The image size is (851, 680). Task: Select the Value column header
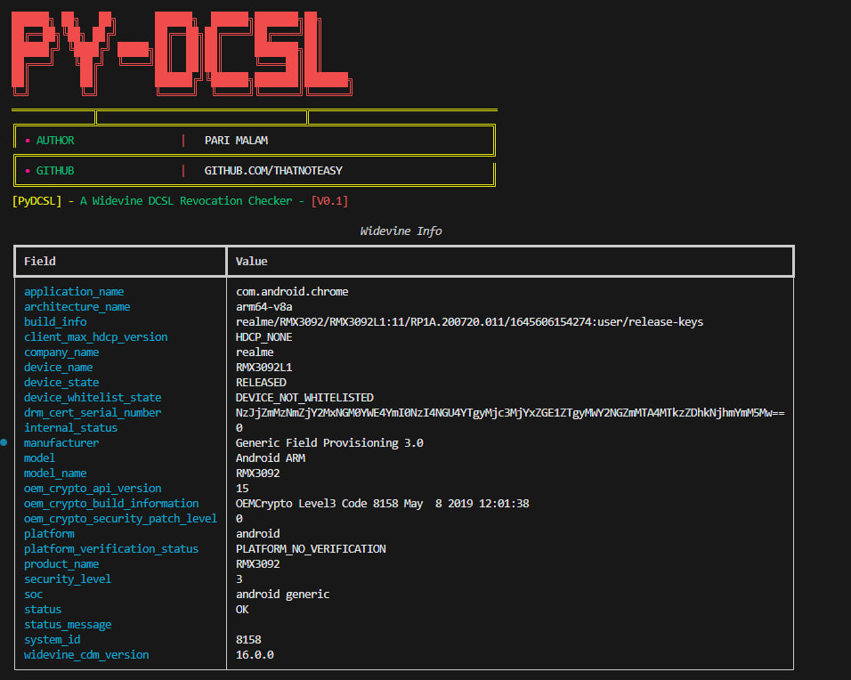click(252, 262)
